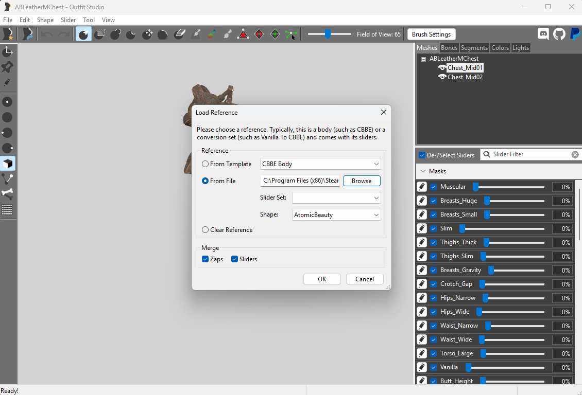Screen dimensions: 582x395
Task: Open the GitHub link icon
Action: tap(559, 34)
